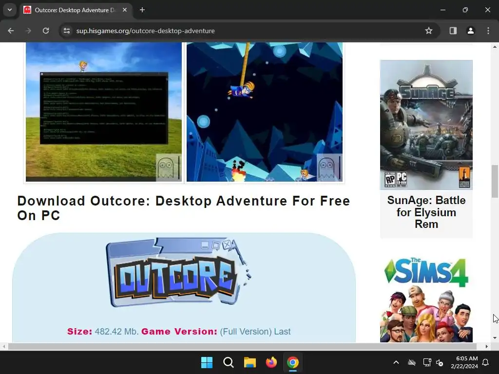
Task: Click the browser back arrow
Action: tap(11, 31)
